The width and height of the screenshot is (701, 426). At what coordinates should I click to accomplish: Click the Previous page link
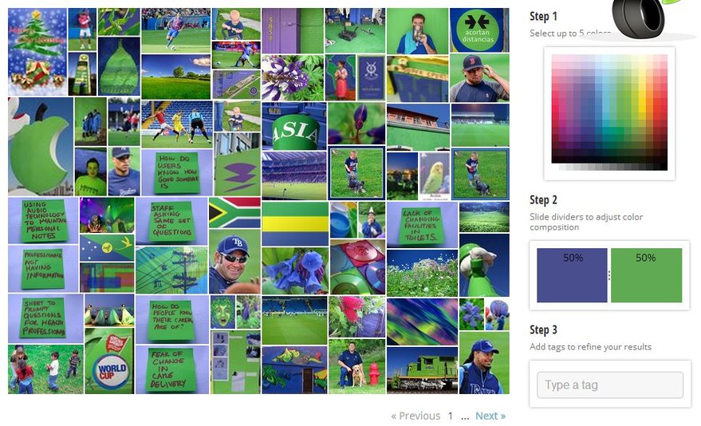coord(415,416)
